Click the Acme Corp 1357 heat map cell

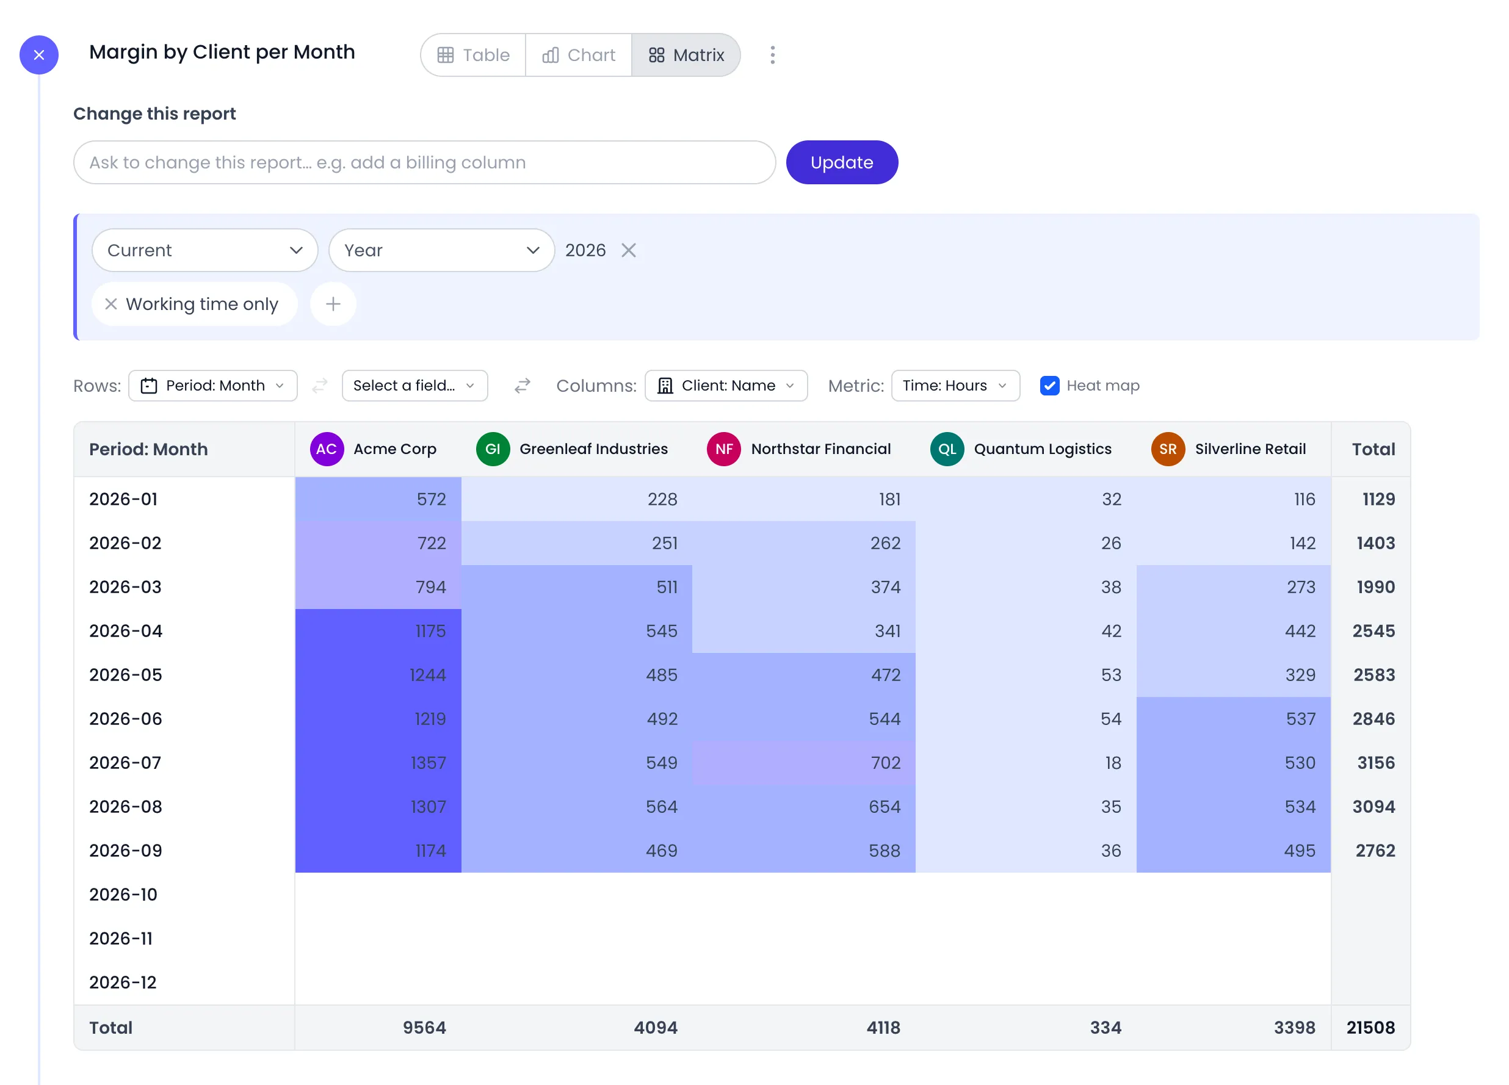point(378,762)
